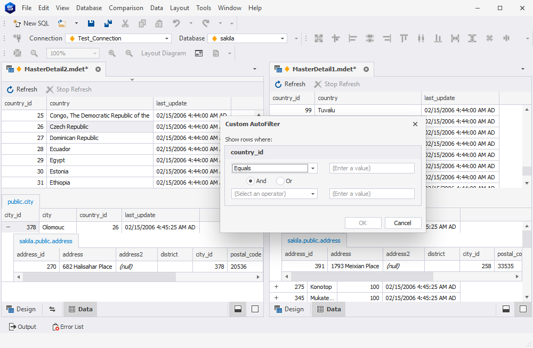Click Refresh in MasterDetail2 pane

22,89
